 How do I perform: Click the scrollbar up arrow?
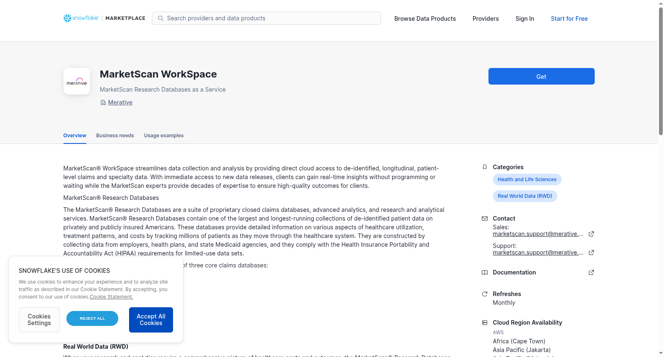tap(661, 3)
